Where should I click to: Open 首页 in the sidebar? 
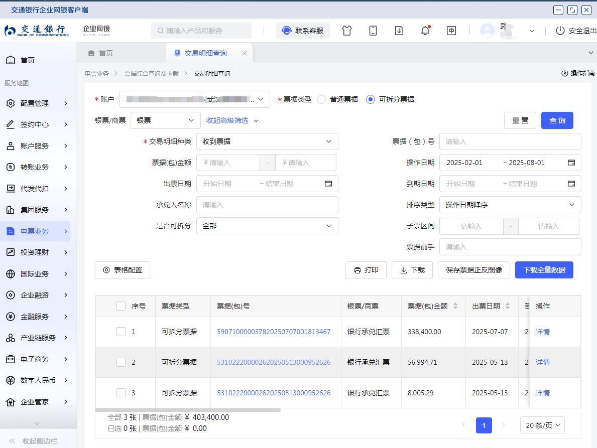pos(21,60)
